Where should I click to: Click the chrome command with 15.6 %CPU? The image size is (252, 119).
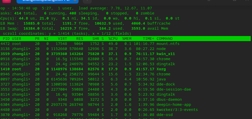tap(163, 74)
